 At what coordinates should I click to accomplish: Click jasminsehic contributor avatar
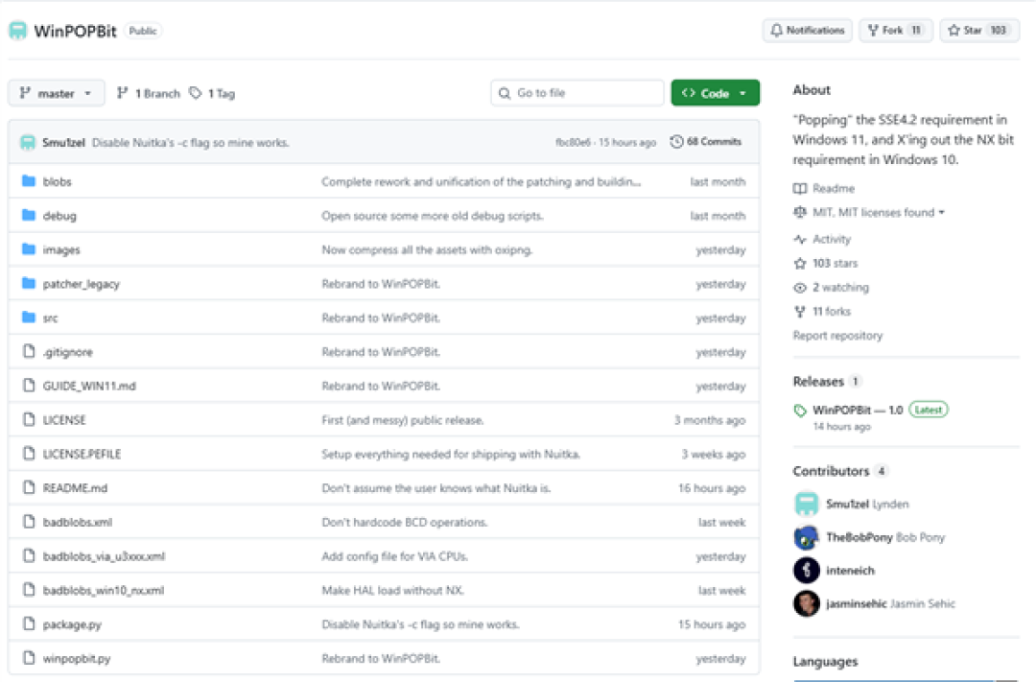pos(806,603)
